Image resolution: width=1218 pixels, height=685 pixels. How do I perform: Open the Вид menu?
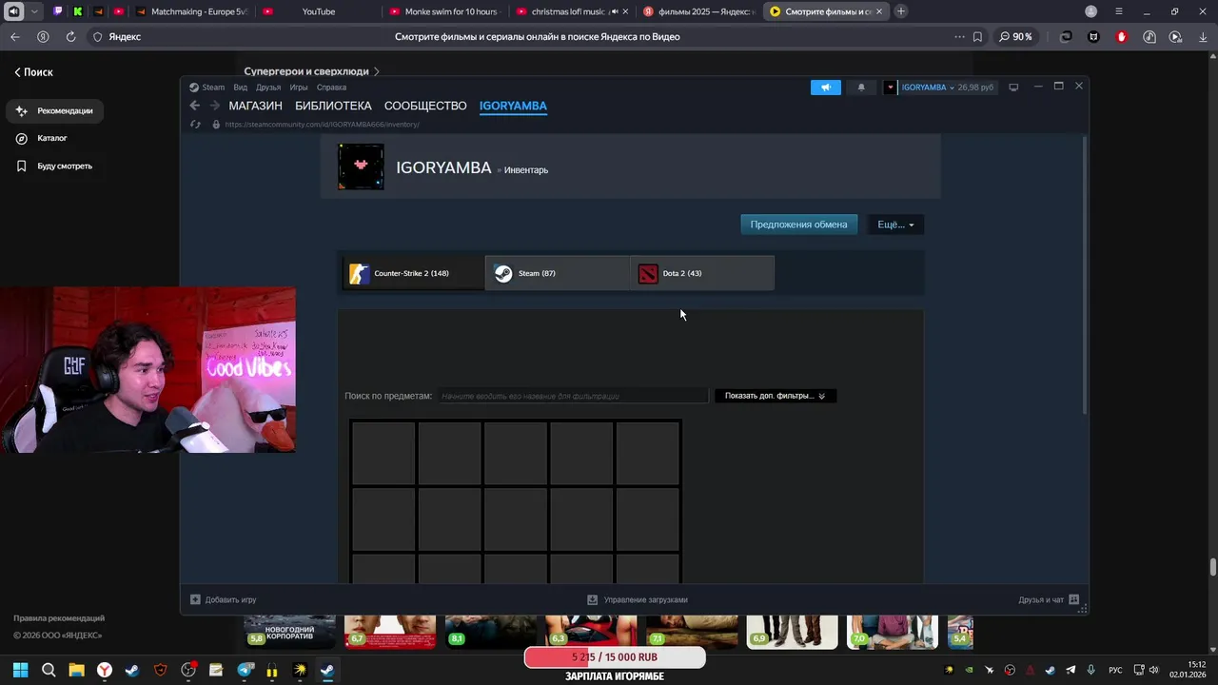click(x=241, y=88)
